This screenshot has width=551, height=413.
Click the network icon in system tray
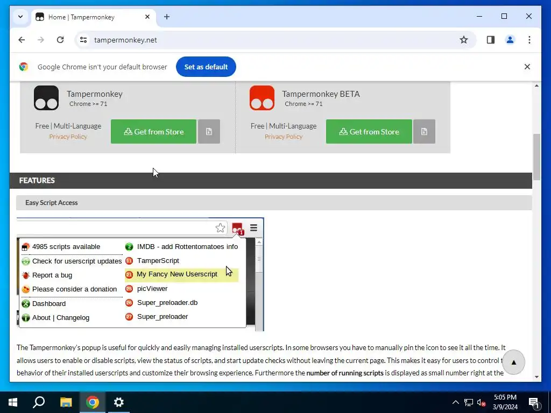click(469, 402)
